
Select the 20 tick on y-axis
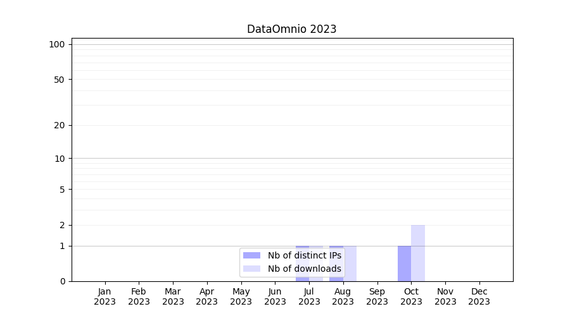60,125
